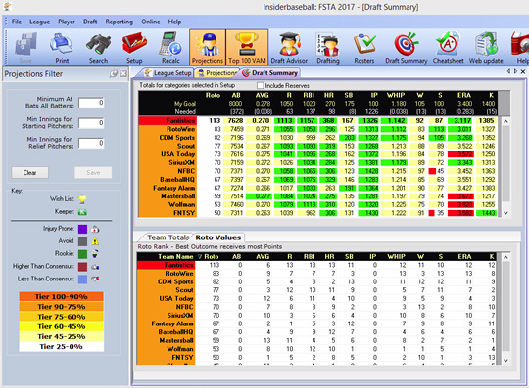Click Less Than Consensus blue swatch
This screenshot has height=388, width=529.
tap(82, 279)
